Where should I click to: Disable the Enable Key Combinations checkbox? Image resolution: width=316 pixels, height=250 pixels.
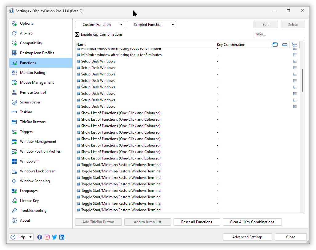[x=77, y=34]
